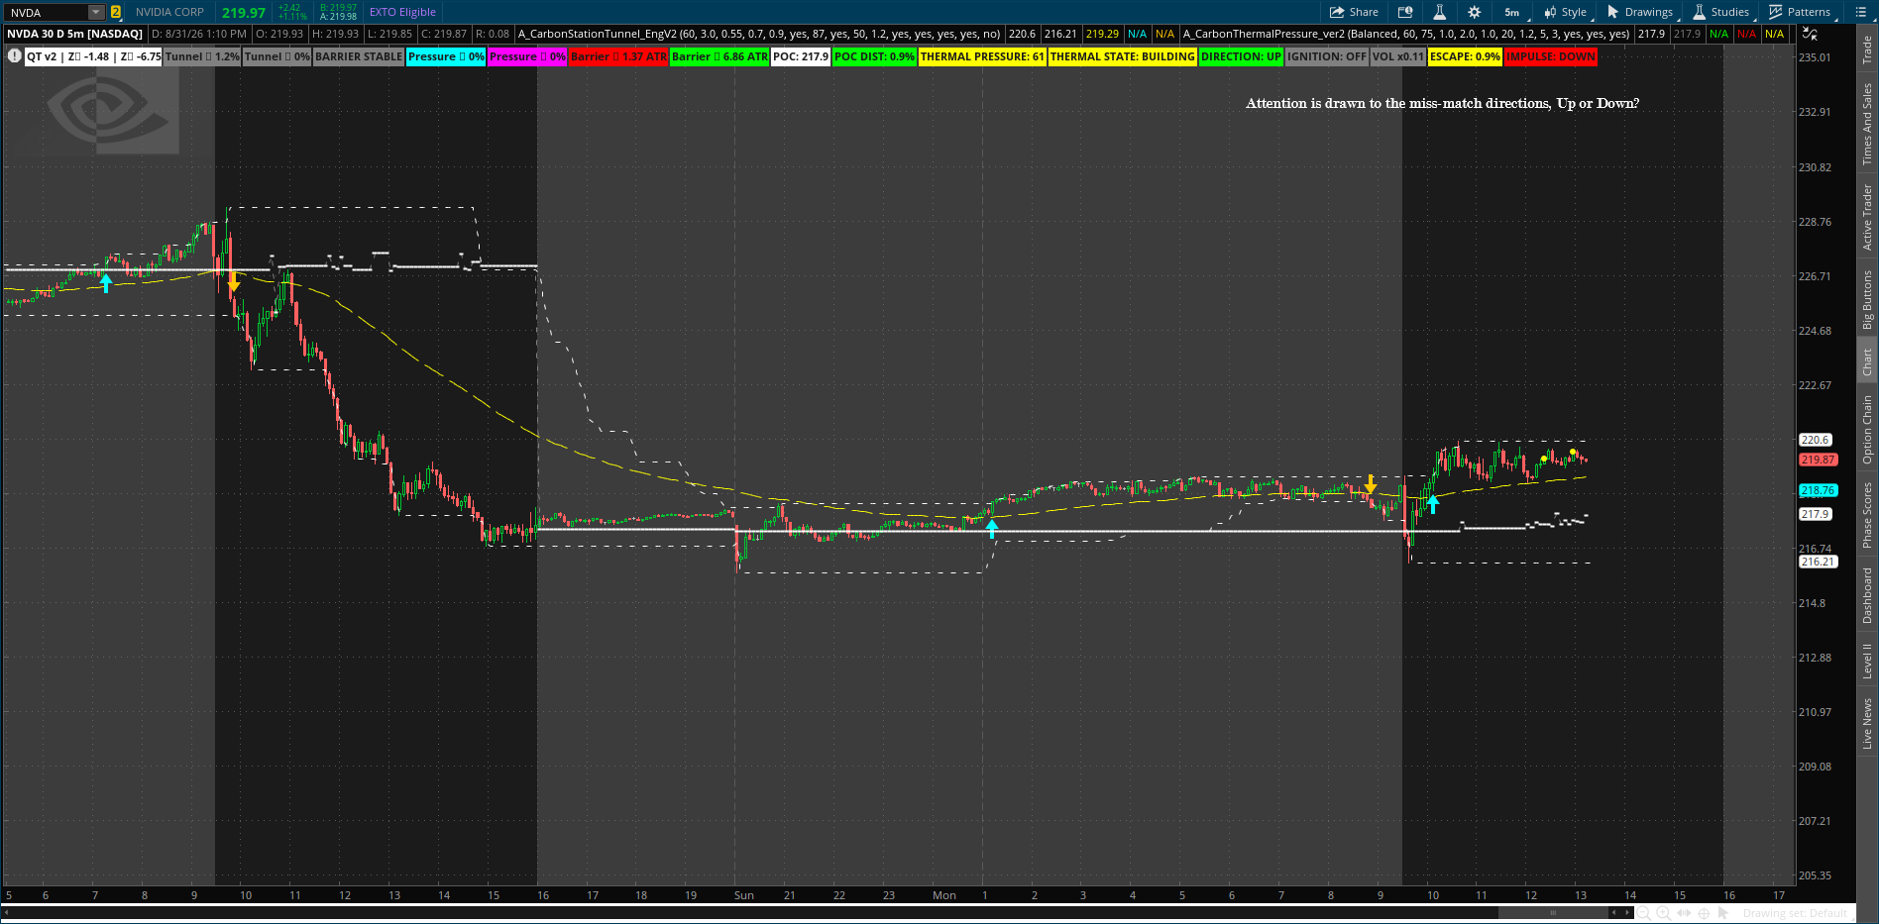Open the Drawings dropdown menu
1879x924 pixels.
tap(1640, 12)
